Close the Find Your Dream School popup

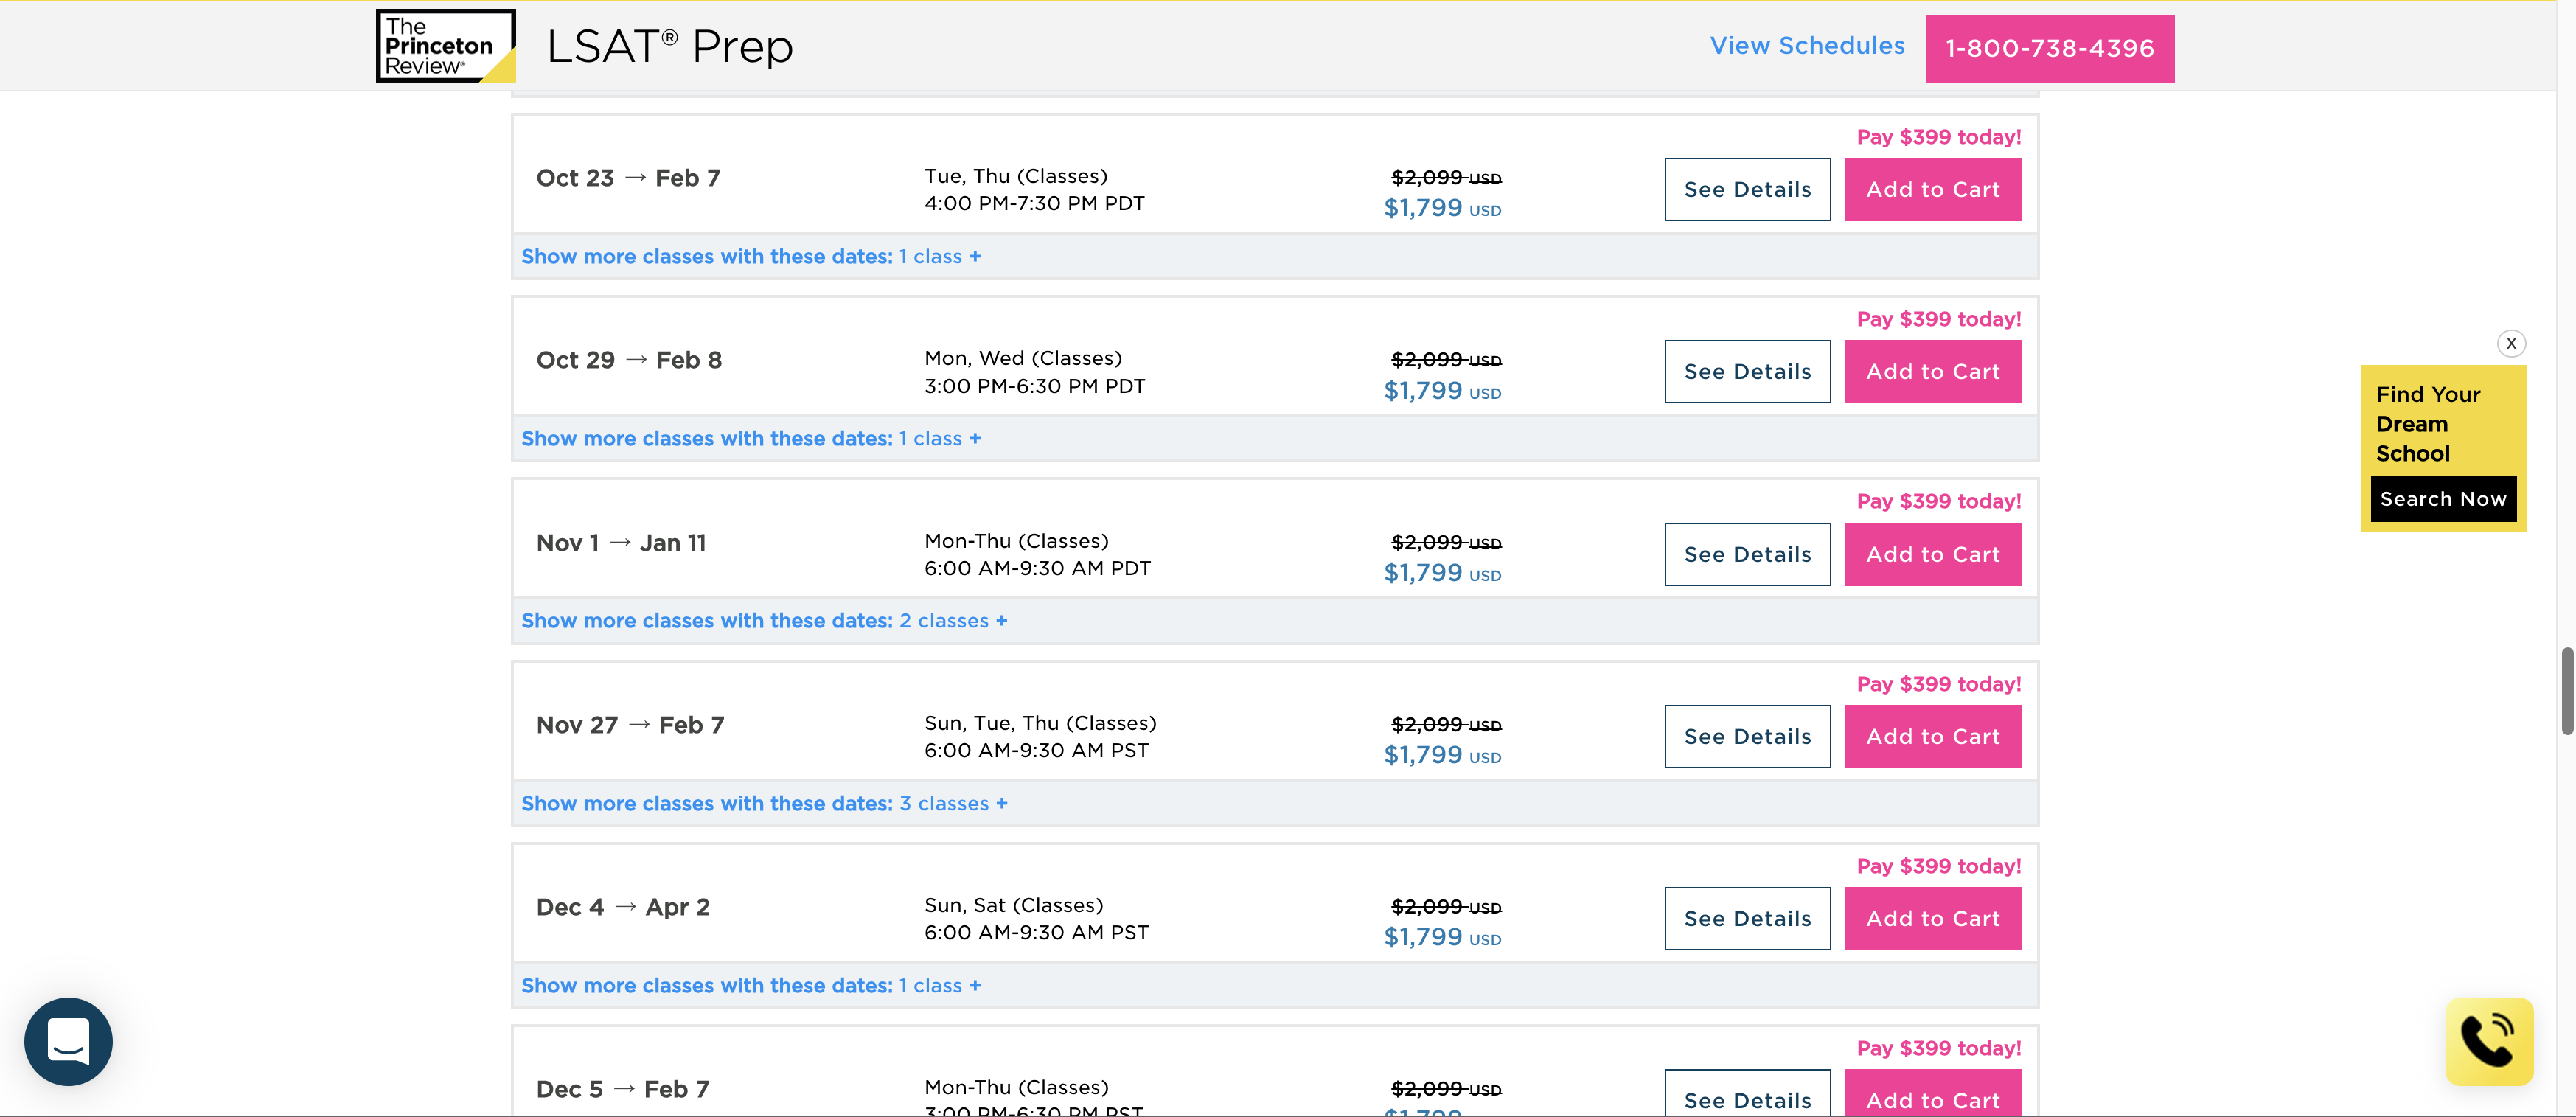pyautogui.click(x=2510, y=343)
